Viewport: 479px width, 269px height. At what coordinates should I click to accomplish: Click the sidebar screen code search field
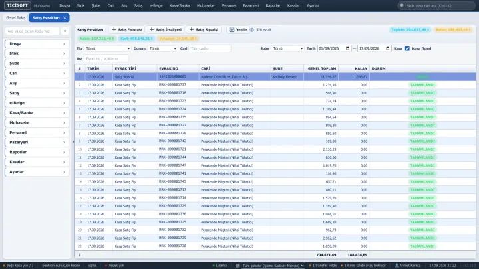pyautogui.click(x=32, y=31)
